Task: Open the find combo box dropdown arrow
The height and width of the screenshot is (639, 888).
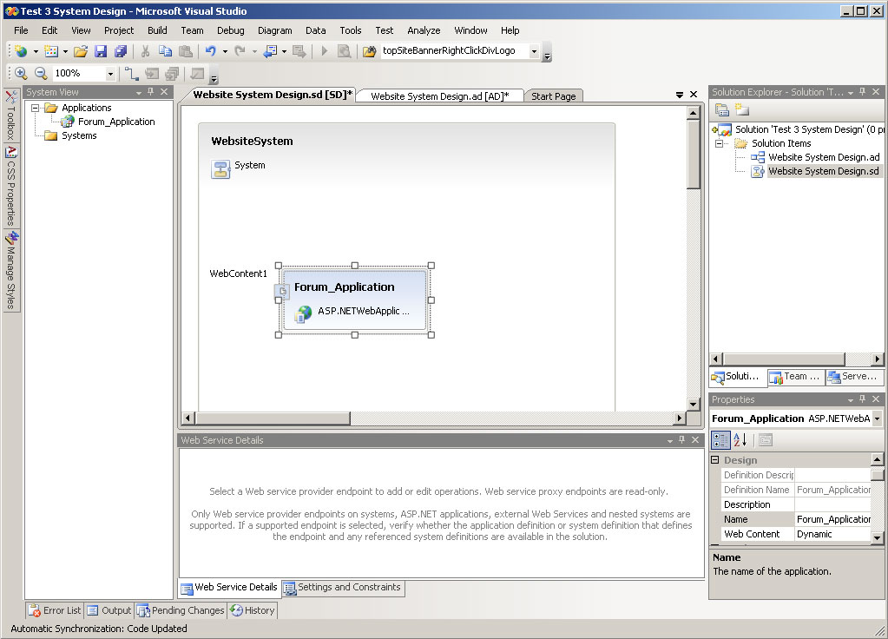Action: click(x=534, y=51)
